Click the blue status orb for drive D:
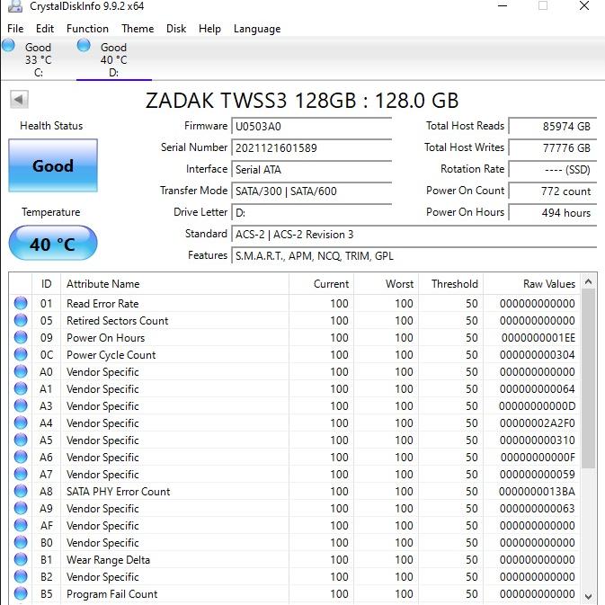Screen dimensions: 605x605 tap(84, 45)
